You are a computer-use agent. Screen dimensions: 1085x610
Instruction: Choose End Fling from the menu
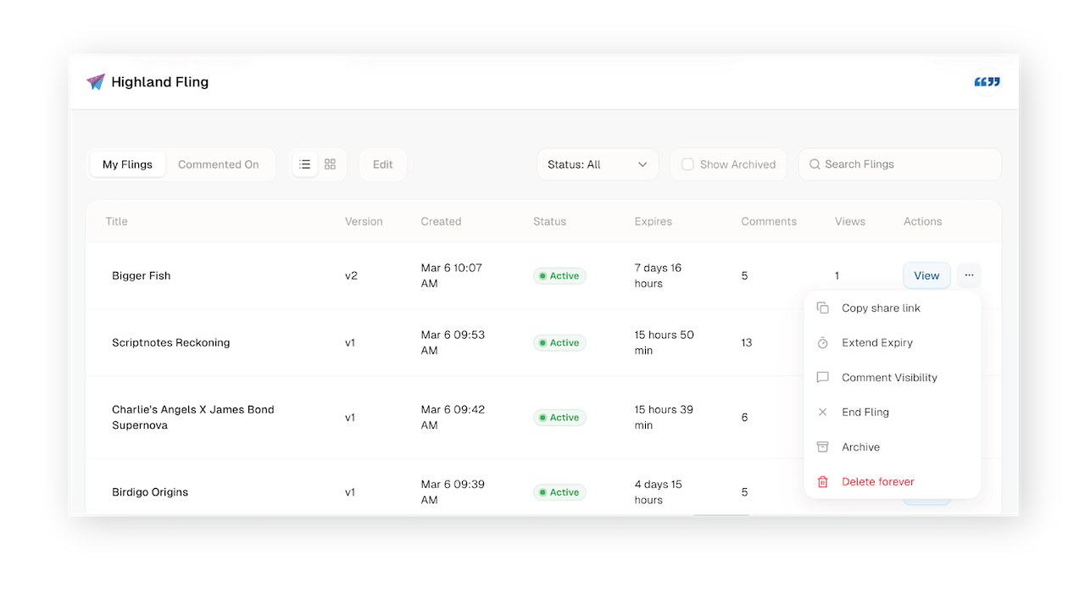[865, 413]
